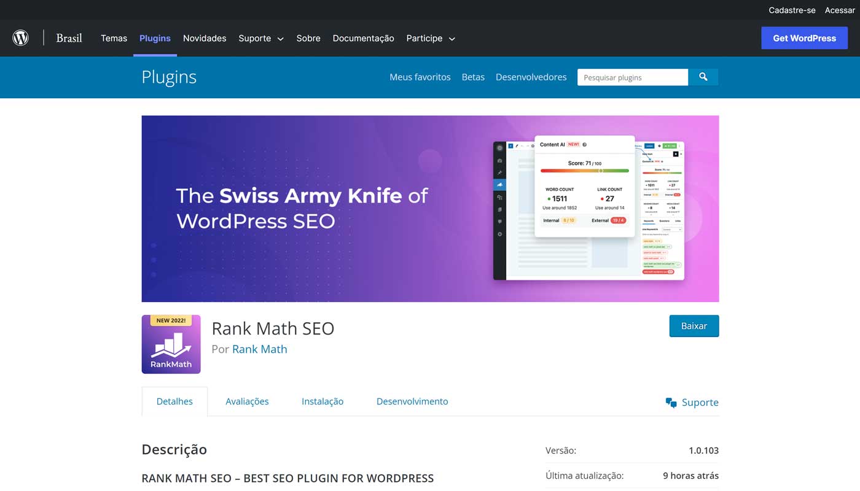Click the Get WordPress button

[804, 37]
